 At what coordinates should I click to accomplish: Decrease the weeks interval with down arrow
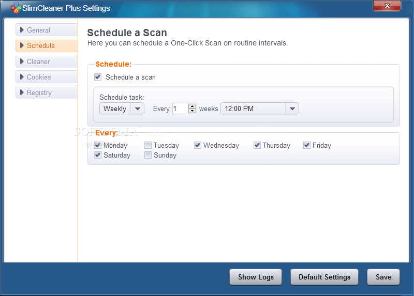pyautogui.click(x=192, y=111)
